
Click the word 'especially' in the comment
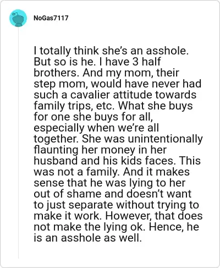(x=59, y=128)
